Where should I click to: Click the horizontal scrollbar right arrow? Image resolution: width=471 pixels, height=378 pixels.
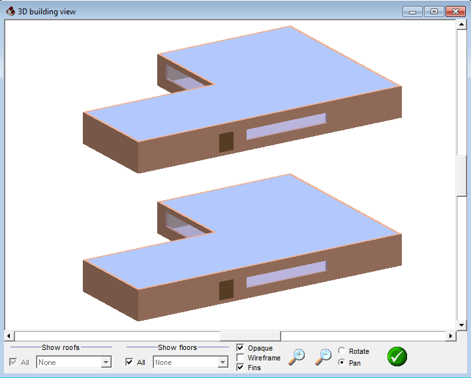coord(451,336)
